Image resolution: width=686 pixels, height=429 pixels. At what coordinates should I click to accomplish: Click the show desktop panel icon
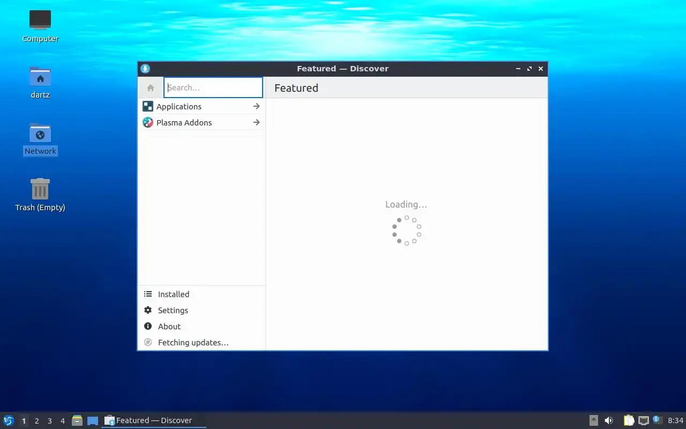93,420
